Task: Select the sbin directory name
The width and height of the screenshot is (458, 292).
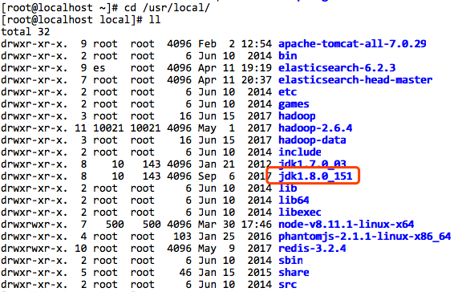Action: point(290,261)
